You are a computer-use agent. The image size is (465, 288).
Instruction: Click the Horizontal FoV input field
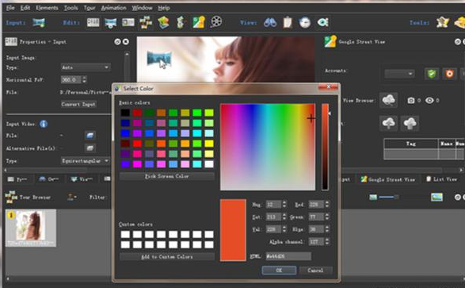point(71,79)
